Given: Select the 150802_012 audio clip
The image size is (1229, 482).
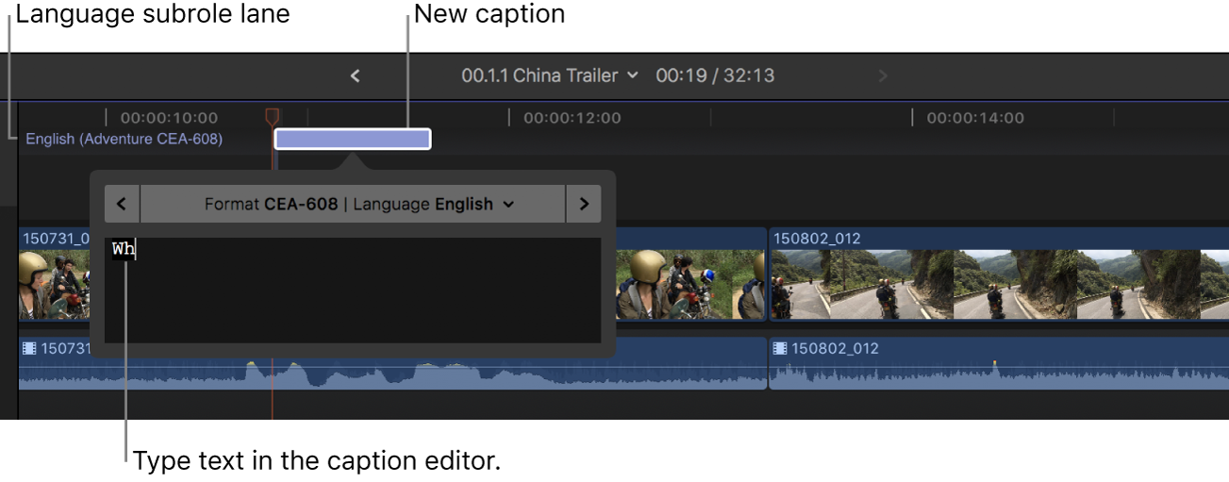Looking at the screenshot, I should tap(999, 363).
